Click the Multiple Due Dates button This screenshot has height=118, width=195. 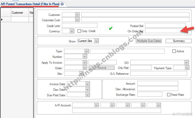(149, 41)
